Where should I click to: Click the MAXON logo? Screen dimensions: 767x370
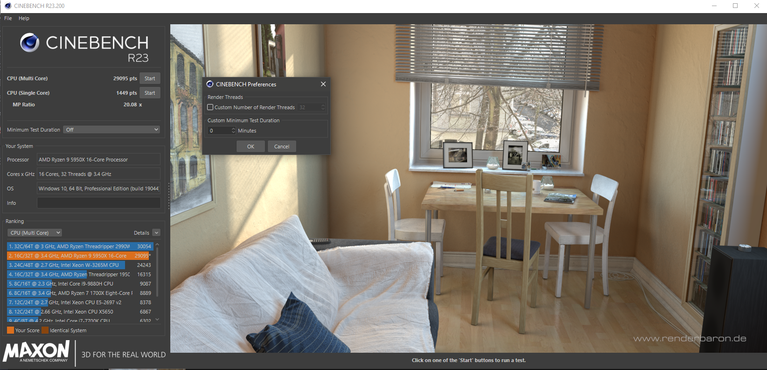tap(36, 351)
